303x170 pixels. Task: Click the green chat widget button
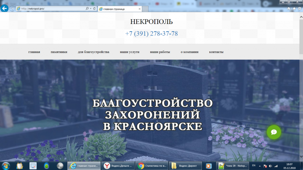click(x=274, y=132)
